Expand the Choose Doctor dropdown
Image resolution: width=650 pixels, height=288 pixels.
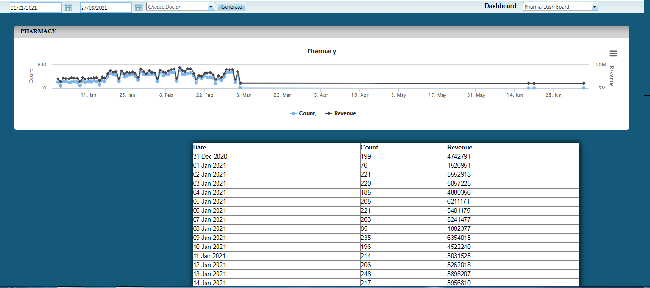(x=211, y=7)
